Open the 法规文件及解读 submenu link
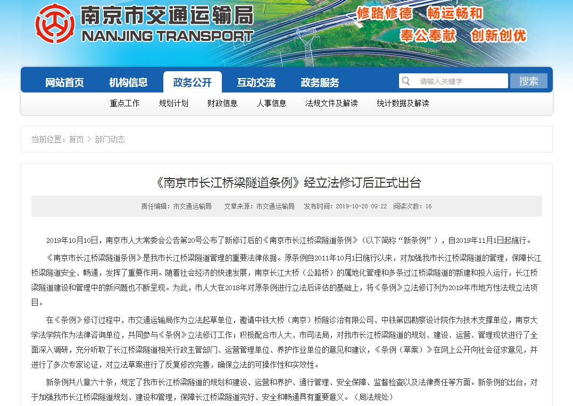This screenshot has height=406, width=573. coord(331,103)
